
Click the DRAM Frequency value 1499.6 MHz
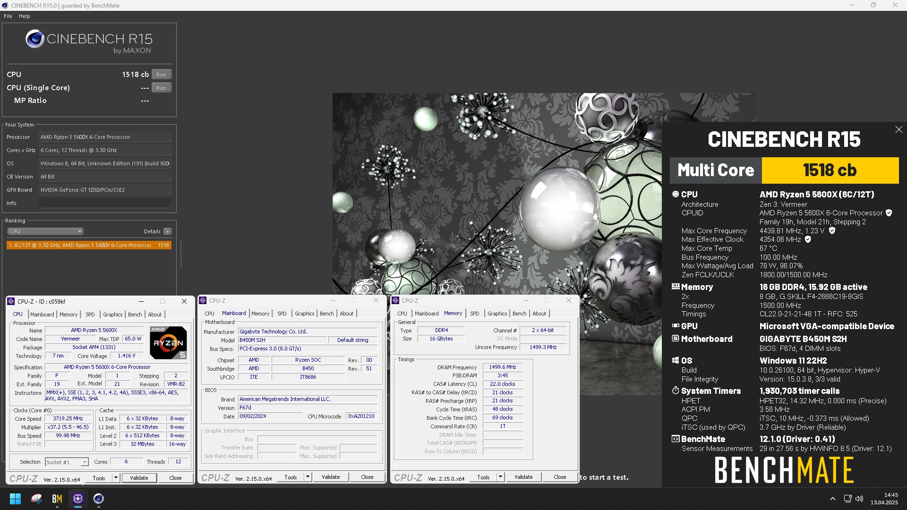pyautogui.click(x=503, y=367)
